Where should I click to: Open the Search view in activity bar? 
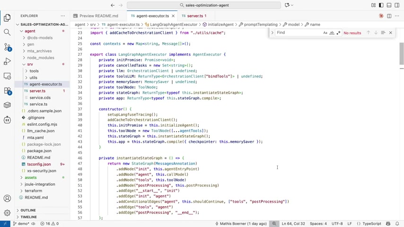pos(7,32)
